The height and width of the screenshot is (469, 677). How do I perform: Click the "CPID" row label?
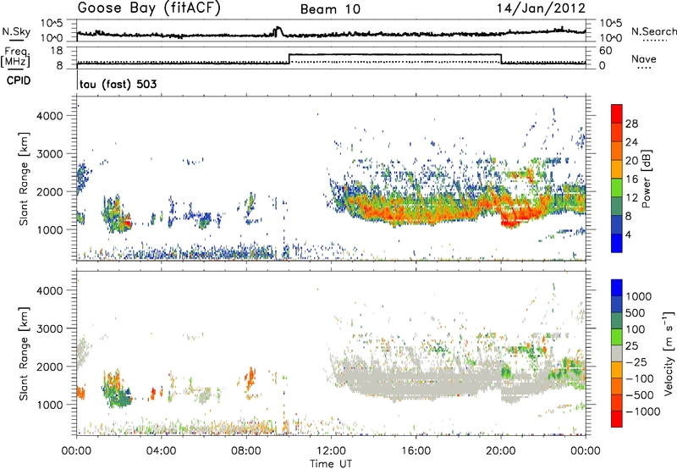pyautogui.click(x=19, y=80)
